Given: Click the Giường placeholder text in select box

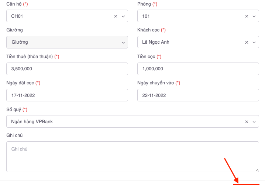Looking at the screenshot, I should tap(20, 43).
